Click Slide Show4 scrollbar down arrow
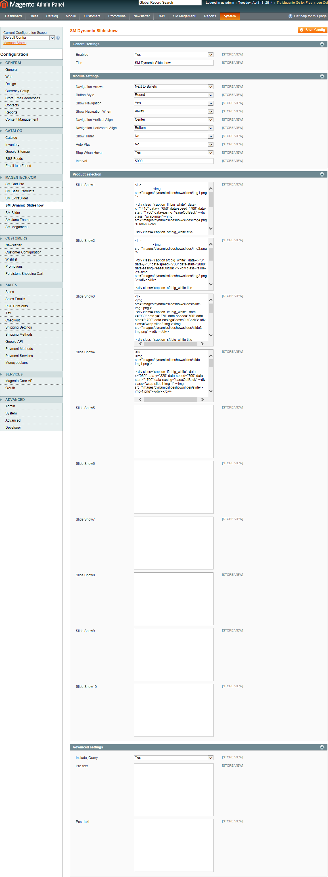The height and width of the screenshot is (877, 328). [x=211, y=391]
